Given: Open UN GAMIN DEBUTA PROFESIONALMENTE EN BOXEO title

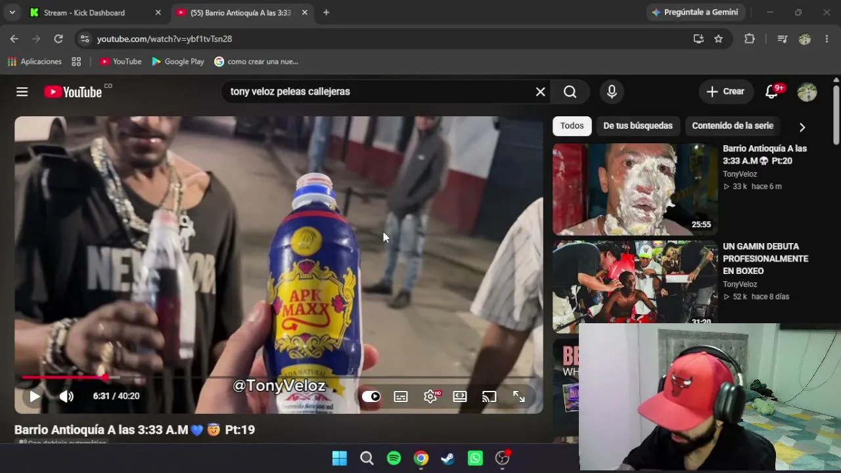Looking at the screenshot, I should tap(765, 259).
